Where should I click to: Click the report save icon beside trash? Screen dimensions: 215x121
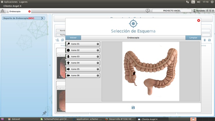(209, 40)
